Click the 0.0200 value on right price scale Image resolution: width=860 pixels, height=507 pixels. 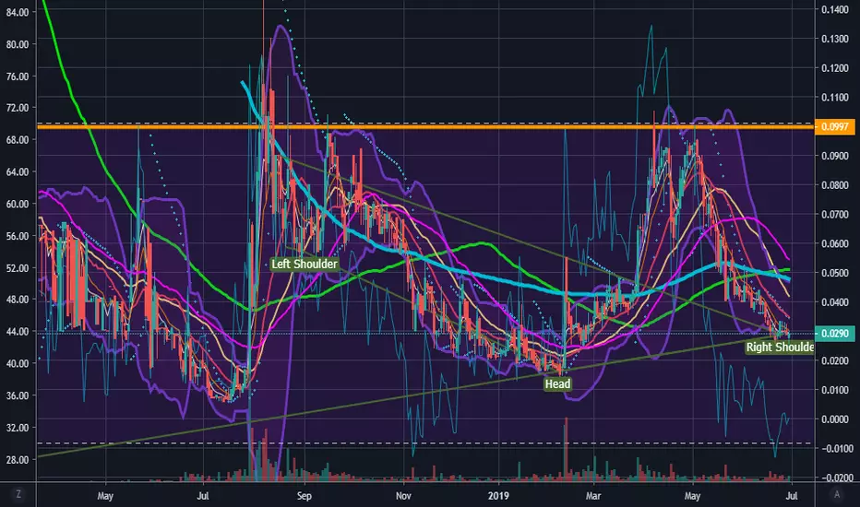tap(835, 360)
